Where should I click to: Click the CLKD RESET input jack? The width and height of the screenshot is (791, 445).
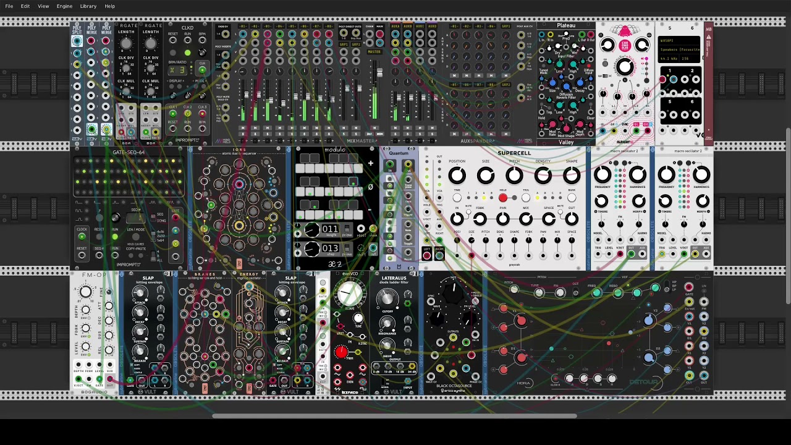(x=172, y=41)
